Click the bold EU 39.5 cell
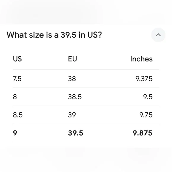 coord(76,133)
